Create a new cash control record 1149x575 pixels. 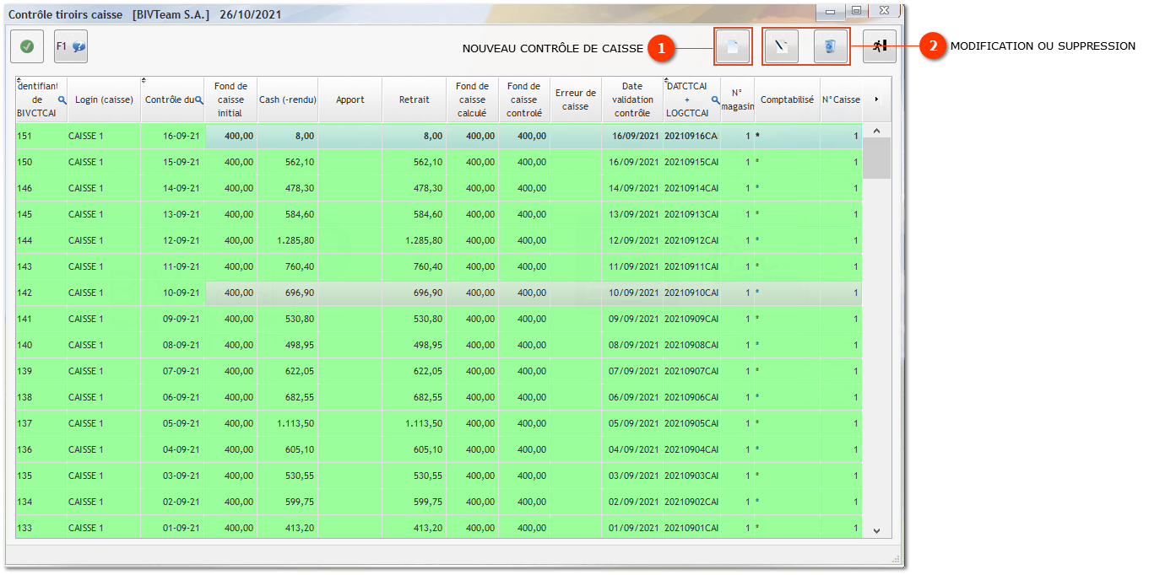(733, 47)
